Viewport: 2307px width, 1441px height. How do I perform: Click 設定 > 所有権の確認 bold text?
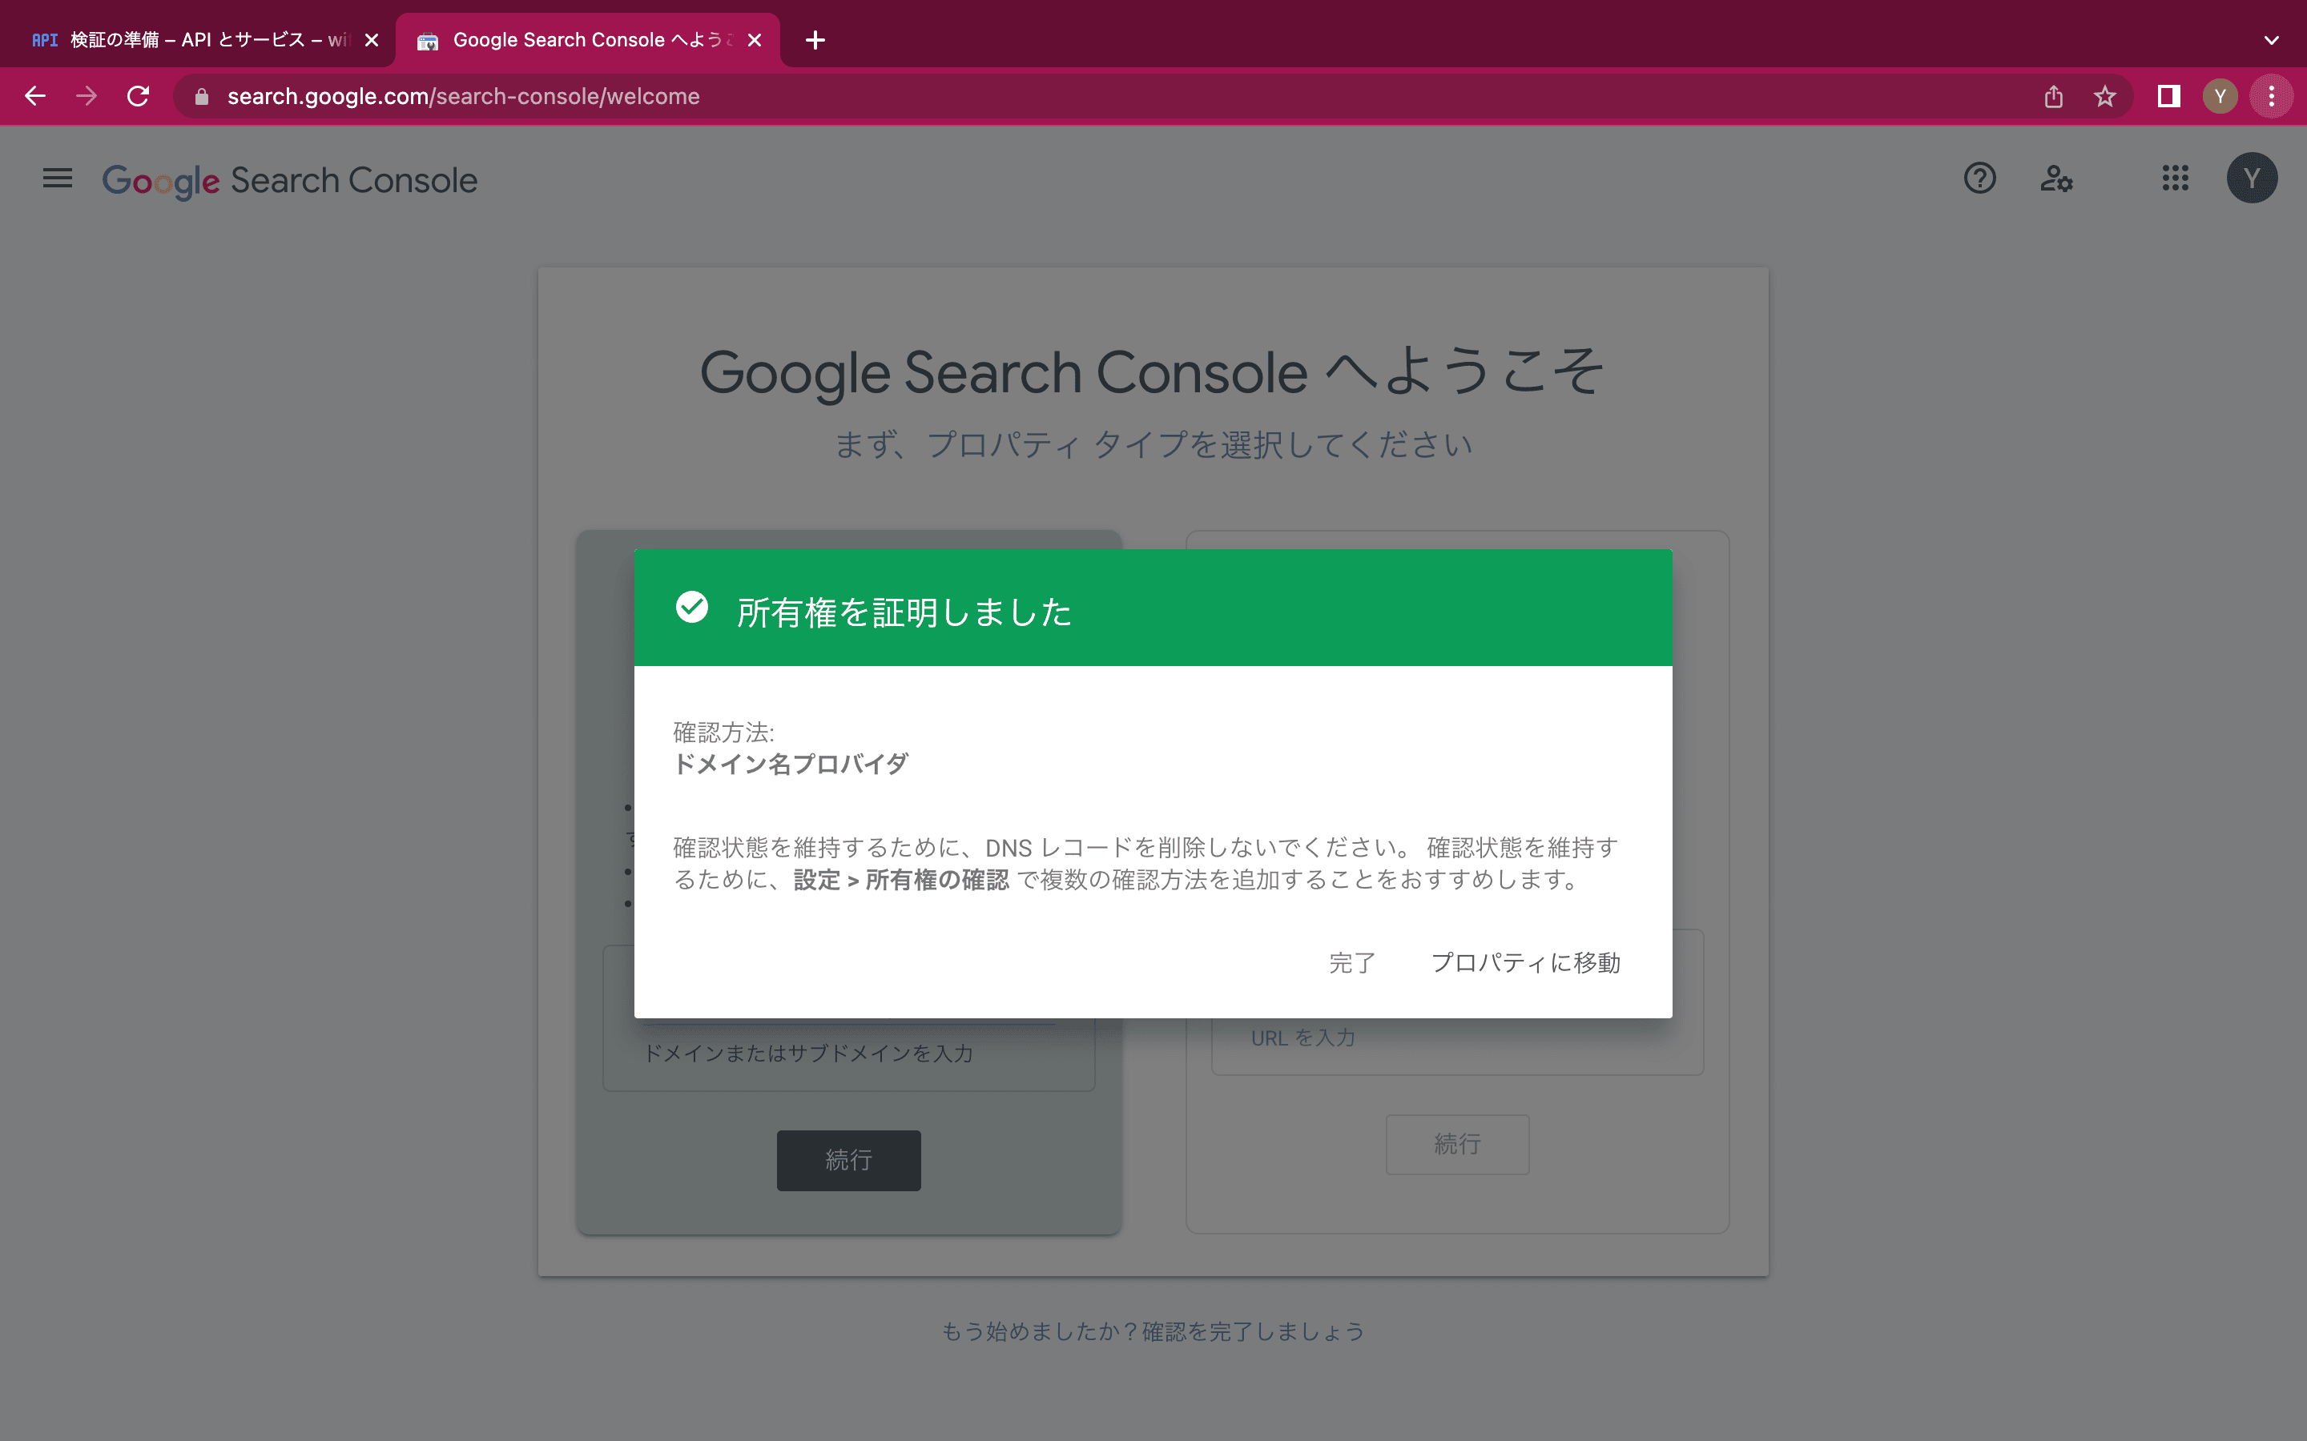coord(901,880)
